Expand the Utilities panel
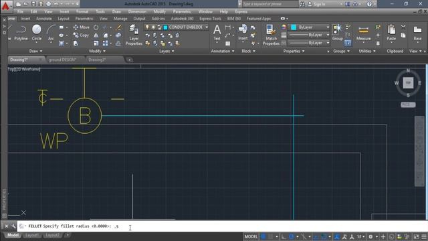This screenshot has width=428, height=241. click(x=367, y=51)
